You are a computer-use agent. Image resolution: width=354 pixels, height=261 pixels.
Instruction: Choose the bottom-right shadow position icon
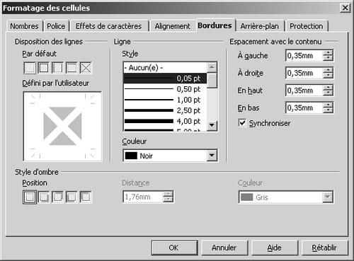pos(44,197)
